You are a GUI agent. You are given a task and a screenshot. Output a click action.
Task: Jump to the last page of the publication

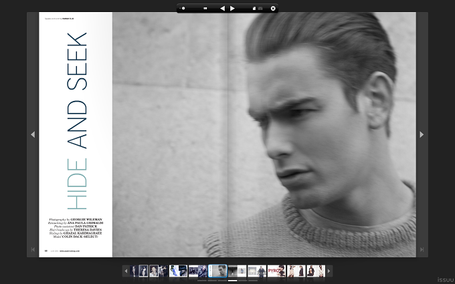coord(422,249)
